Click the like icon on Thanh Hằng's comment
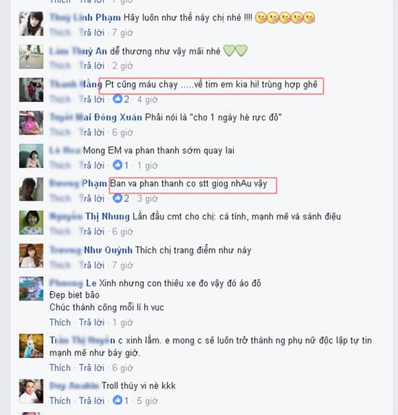This screenshot has width=398, height=415. pos(117,99)
